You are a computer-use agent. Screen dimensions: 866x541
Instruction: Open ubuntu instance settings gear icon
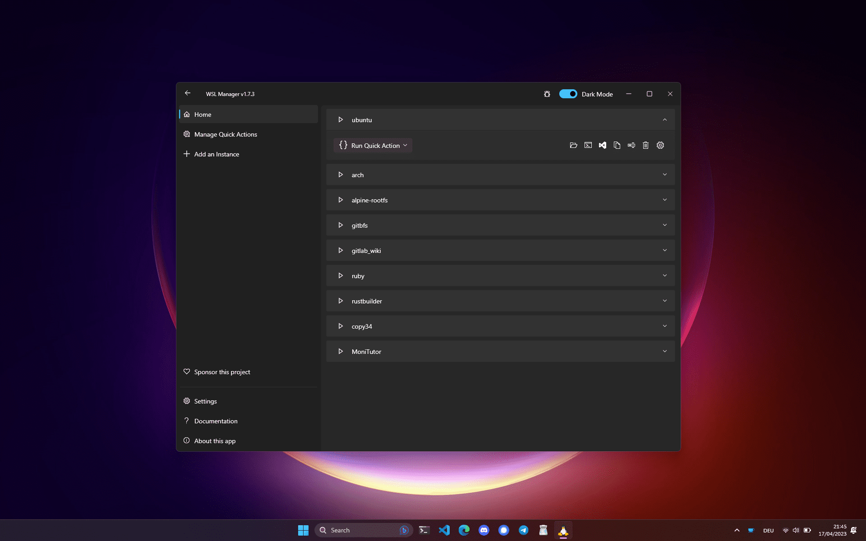(660, 145)
